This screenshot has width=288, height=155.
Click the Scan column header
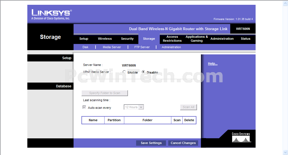pyautogui.click(x=177, y=120)
